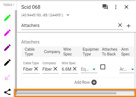
Task: Clear the Fiber Cable Type value
Action: [x=36, y=69]
